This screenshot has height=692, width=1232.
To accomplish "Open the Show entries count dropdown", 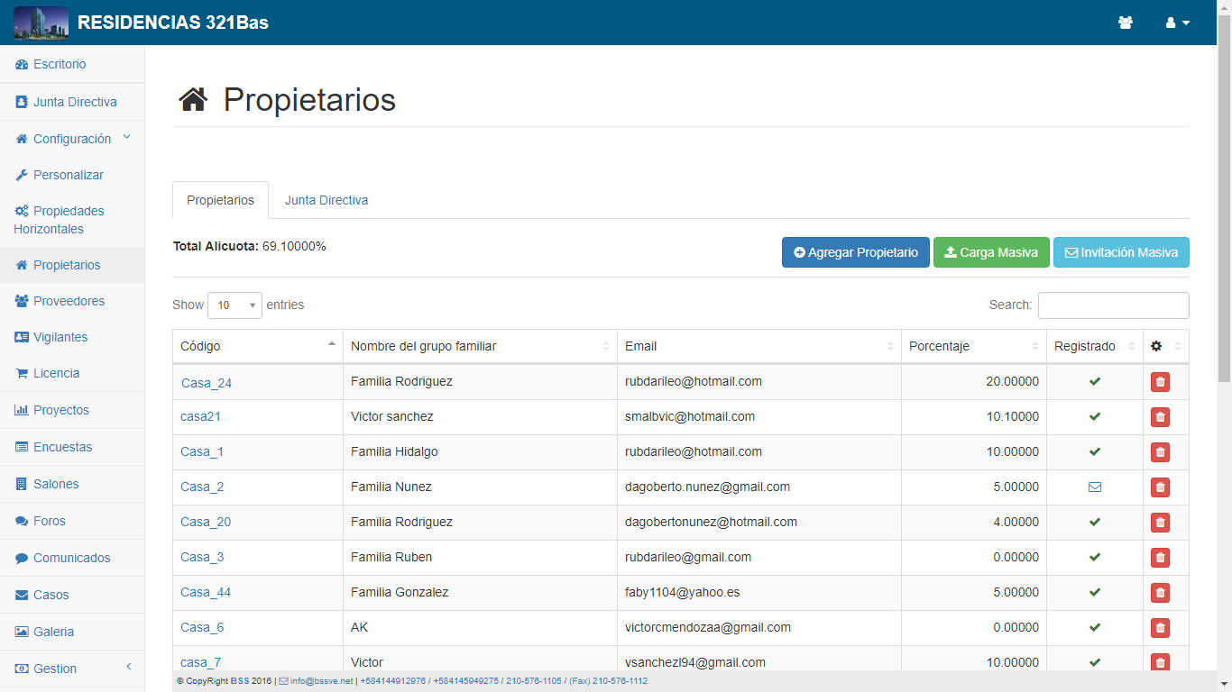I will [234, 305].
